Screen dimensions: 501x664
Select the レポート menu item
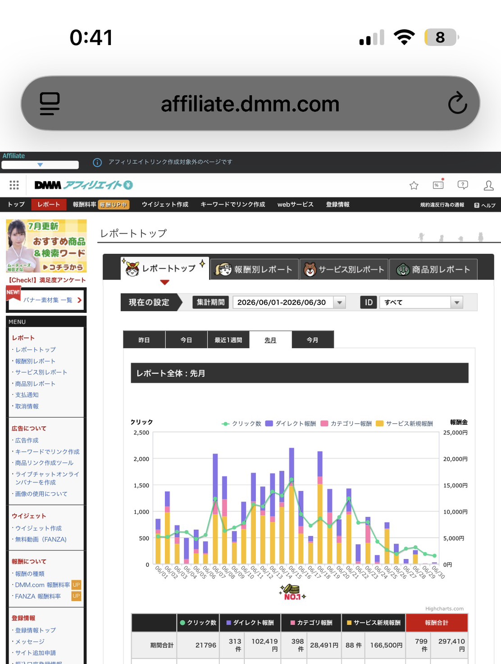pyautogui.click(x=49, y=205)
